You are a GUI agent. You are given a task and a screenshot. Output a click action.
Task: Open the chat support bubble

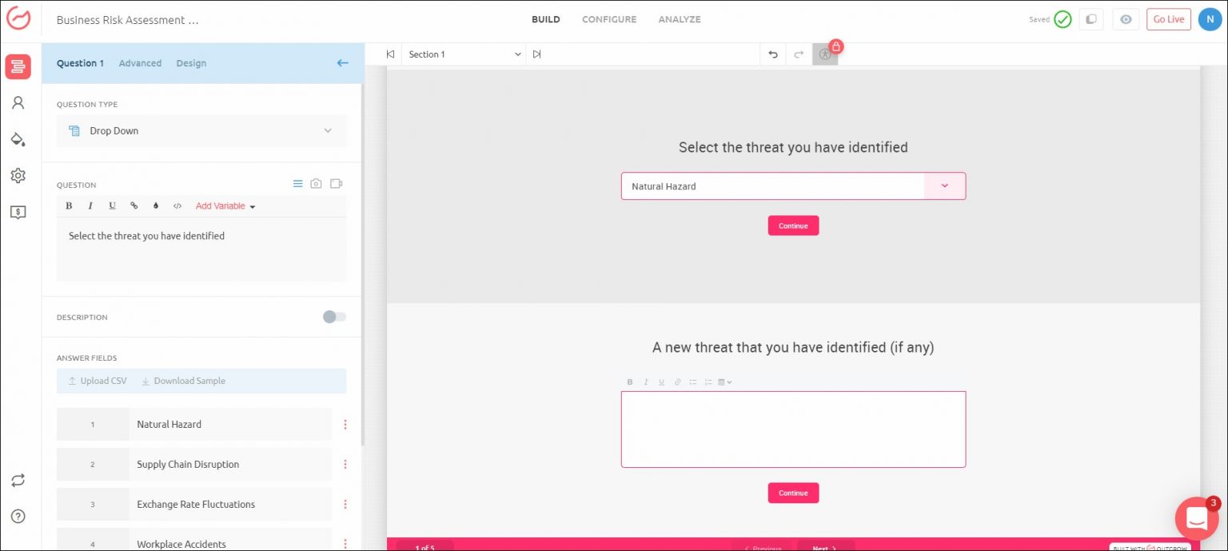click(x=1196, y=517)
